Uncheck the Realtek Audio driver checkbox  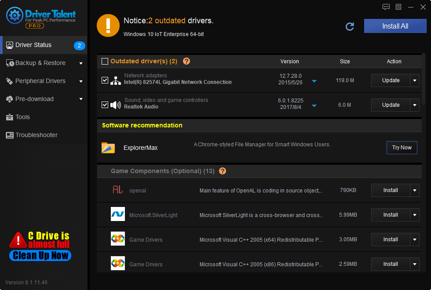click(x=105, y=105)
